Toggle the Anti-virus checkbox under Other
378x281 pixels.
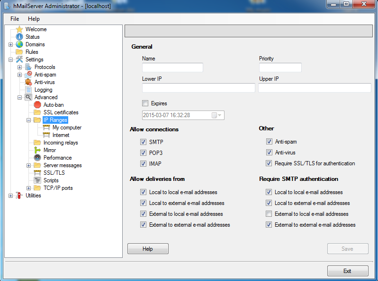tap(269, 152)
